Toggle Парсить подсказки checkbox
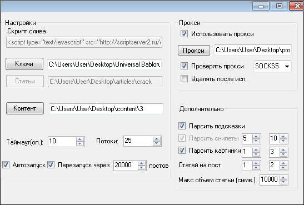304x205 pixels. click(x=182, y=126)
